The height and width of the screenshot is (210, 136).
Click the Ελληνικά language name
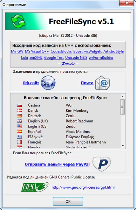(x=35, y=137)
